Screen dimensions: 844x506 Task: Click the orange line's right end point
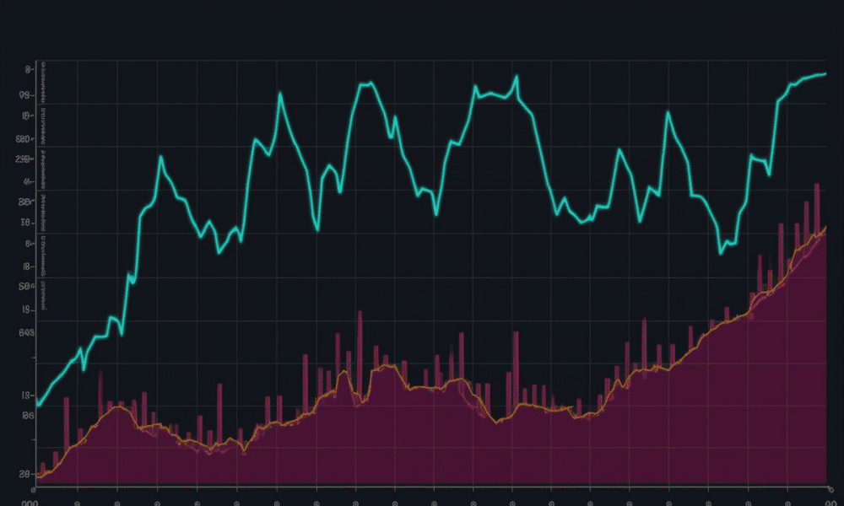click(x=825, y=229)
